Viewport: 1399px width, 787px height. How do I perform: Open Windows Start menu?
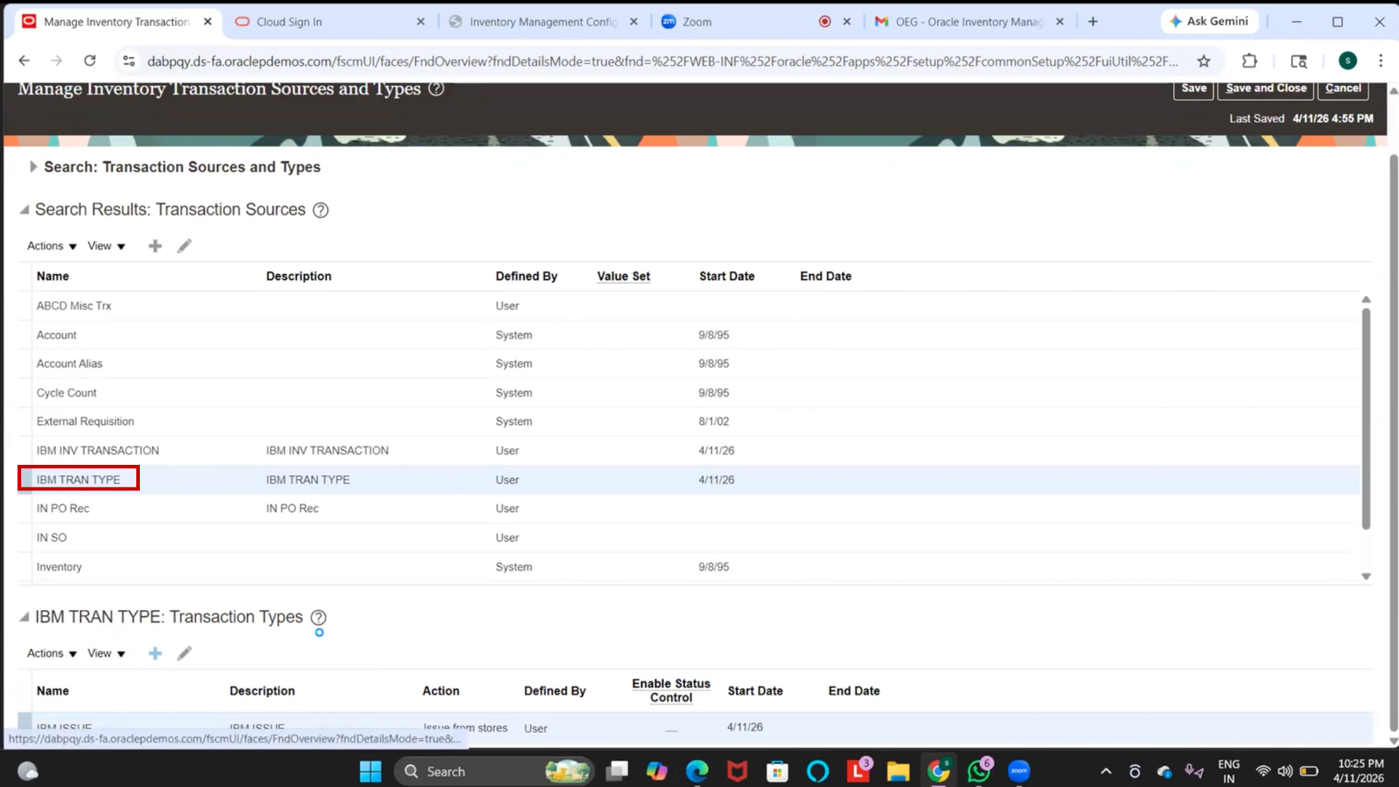click(x=370, y=771)
